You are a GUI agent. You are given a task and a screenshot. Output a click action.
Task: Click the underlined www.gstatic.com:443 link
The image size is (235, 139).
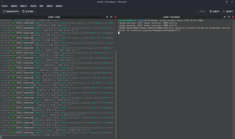point(79,103)
